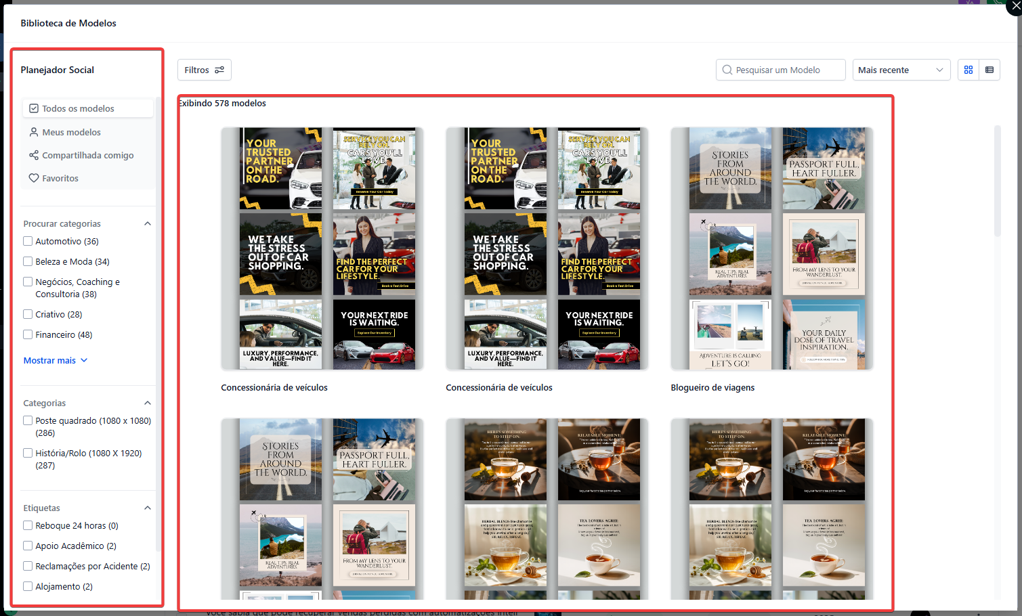
Task: Open the first Concessionária de veículos template
Action: pos(322,248)
